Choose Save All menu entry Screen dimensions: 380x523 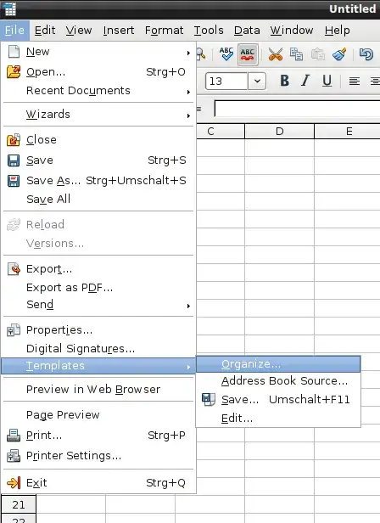point(98,200)
